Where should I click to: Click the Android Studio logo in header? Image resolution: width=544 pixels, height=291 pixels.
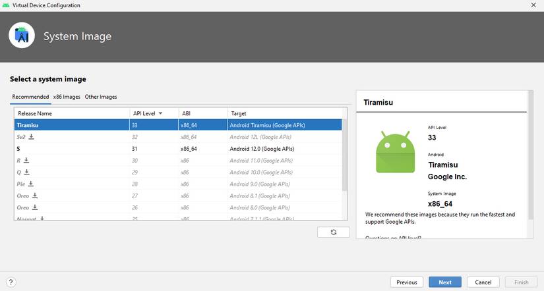pos(22,36)
